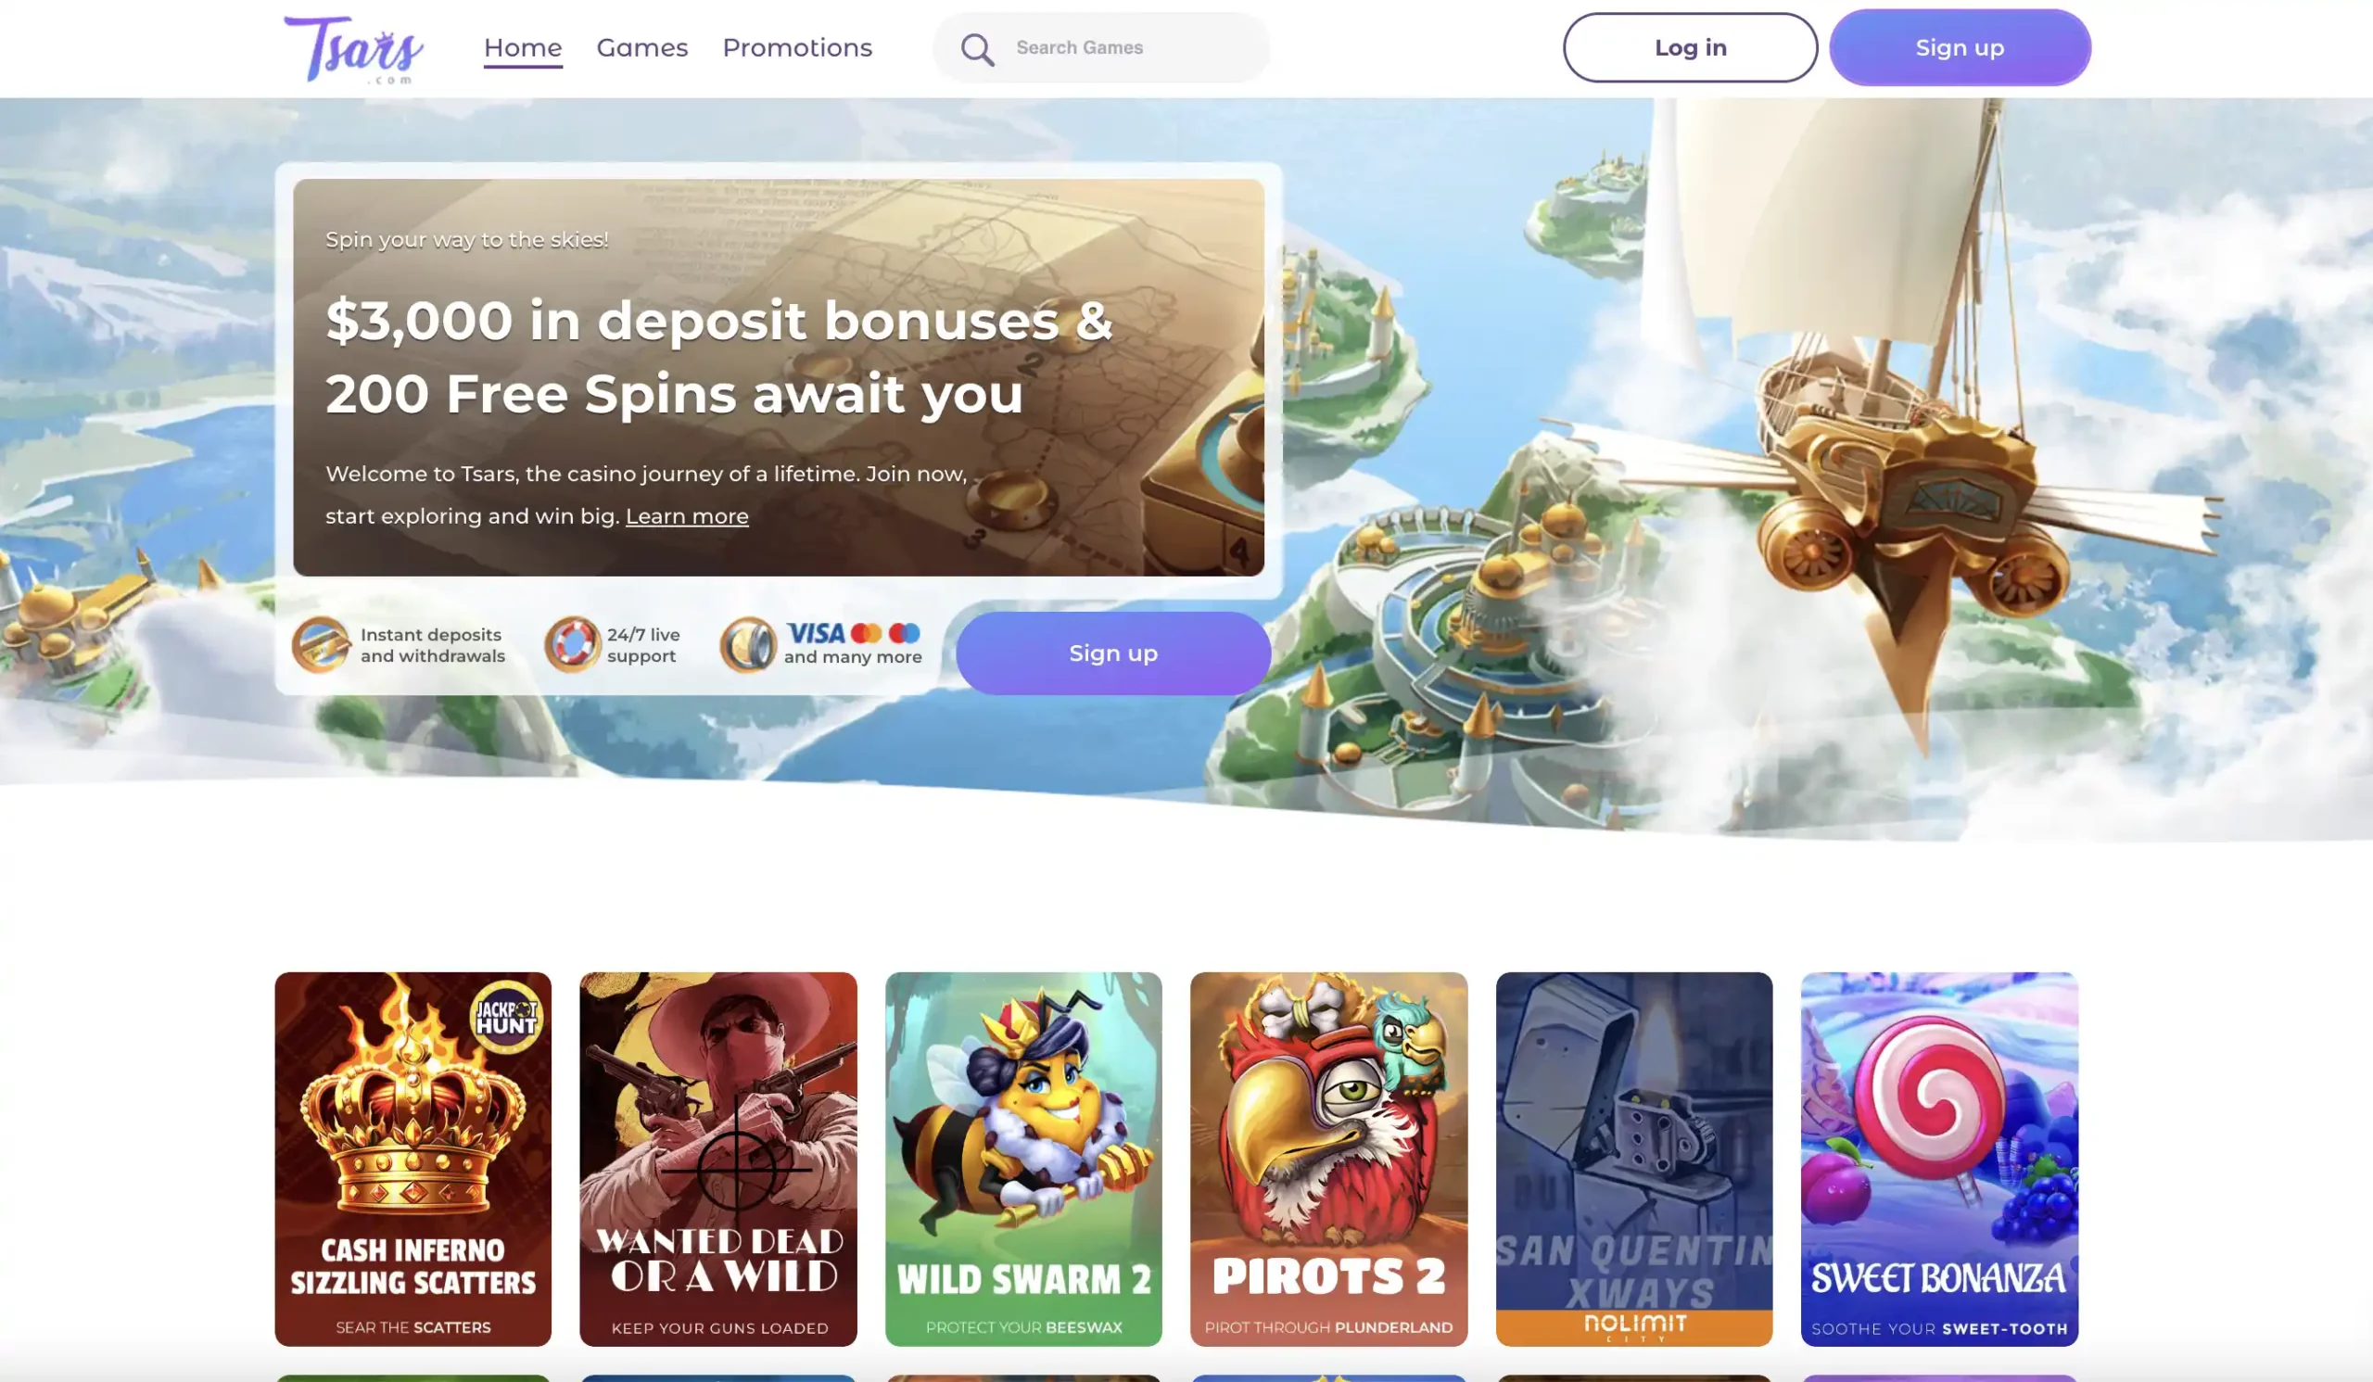This screenshot has width=2373, height=1382.
Task: Open the Promotions page
Action: point(796,48)
